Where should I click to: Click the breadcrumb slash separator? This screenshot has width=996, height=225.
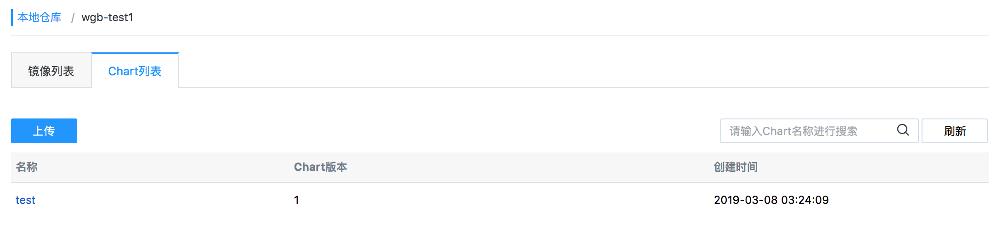(72, 18)
